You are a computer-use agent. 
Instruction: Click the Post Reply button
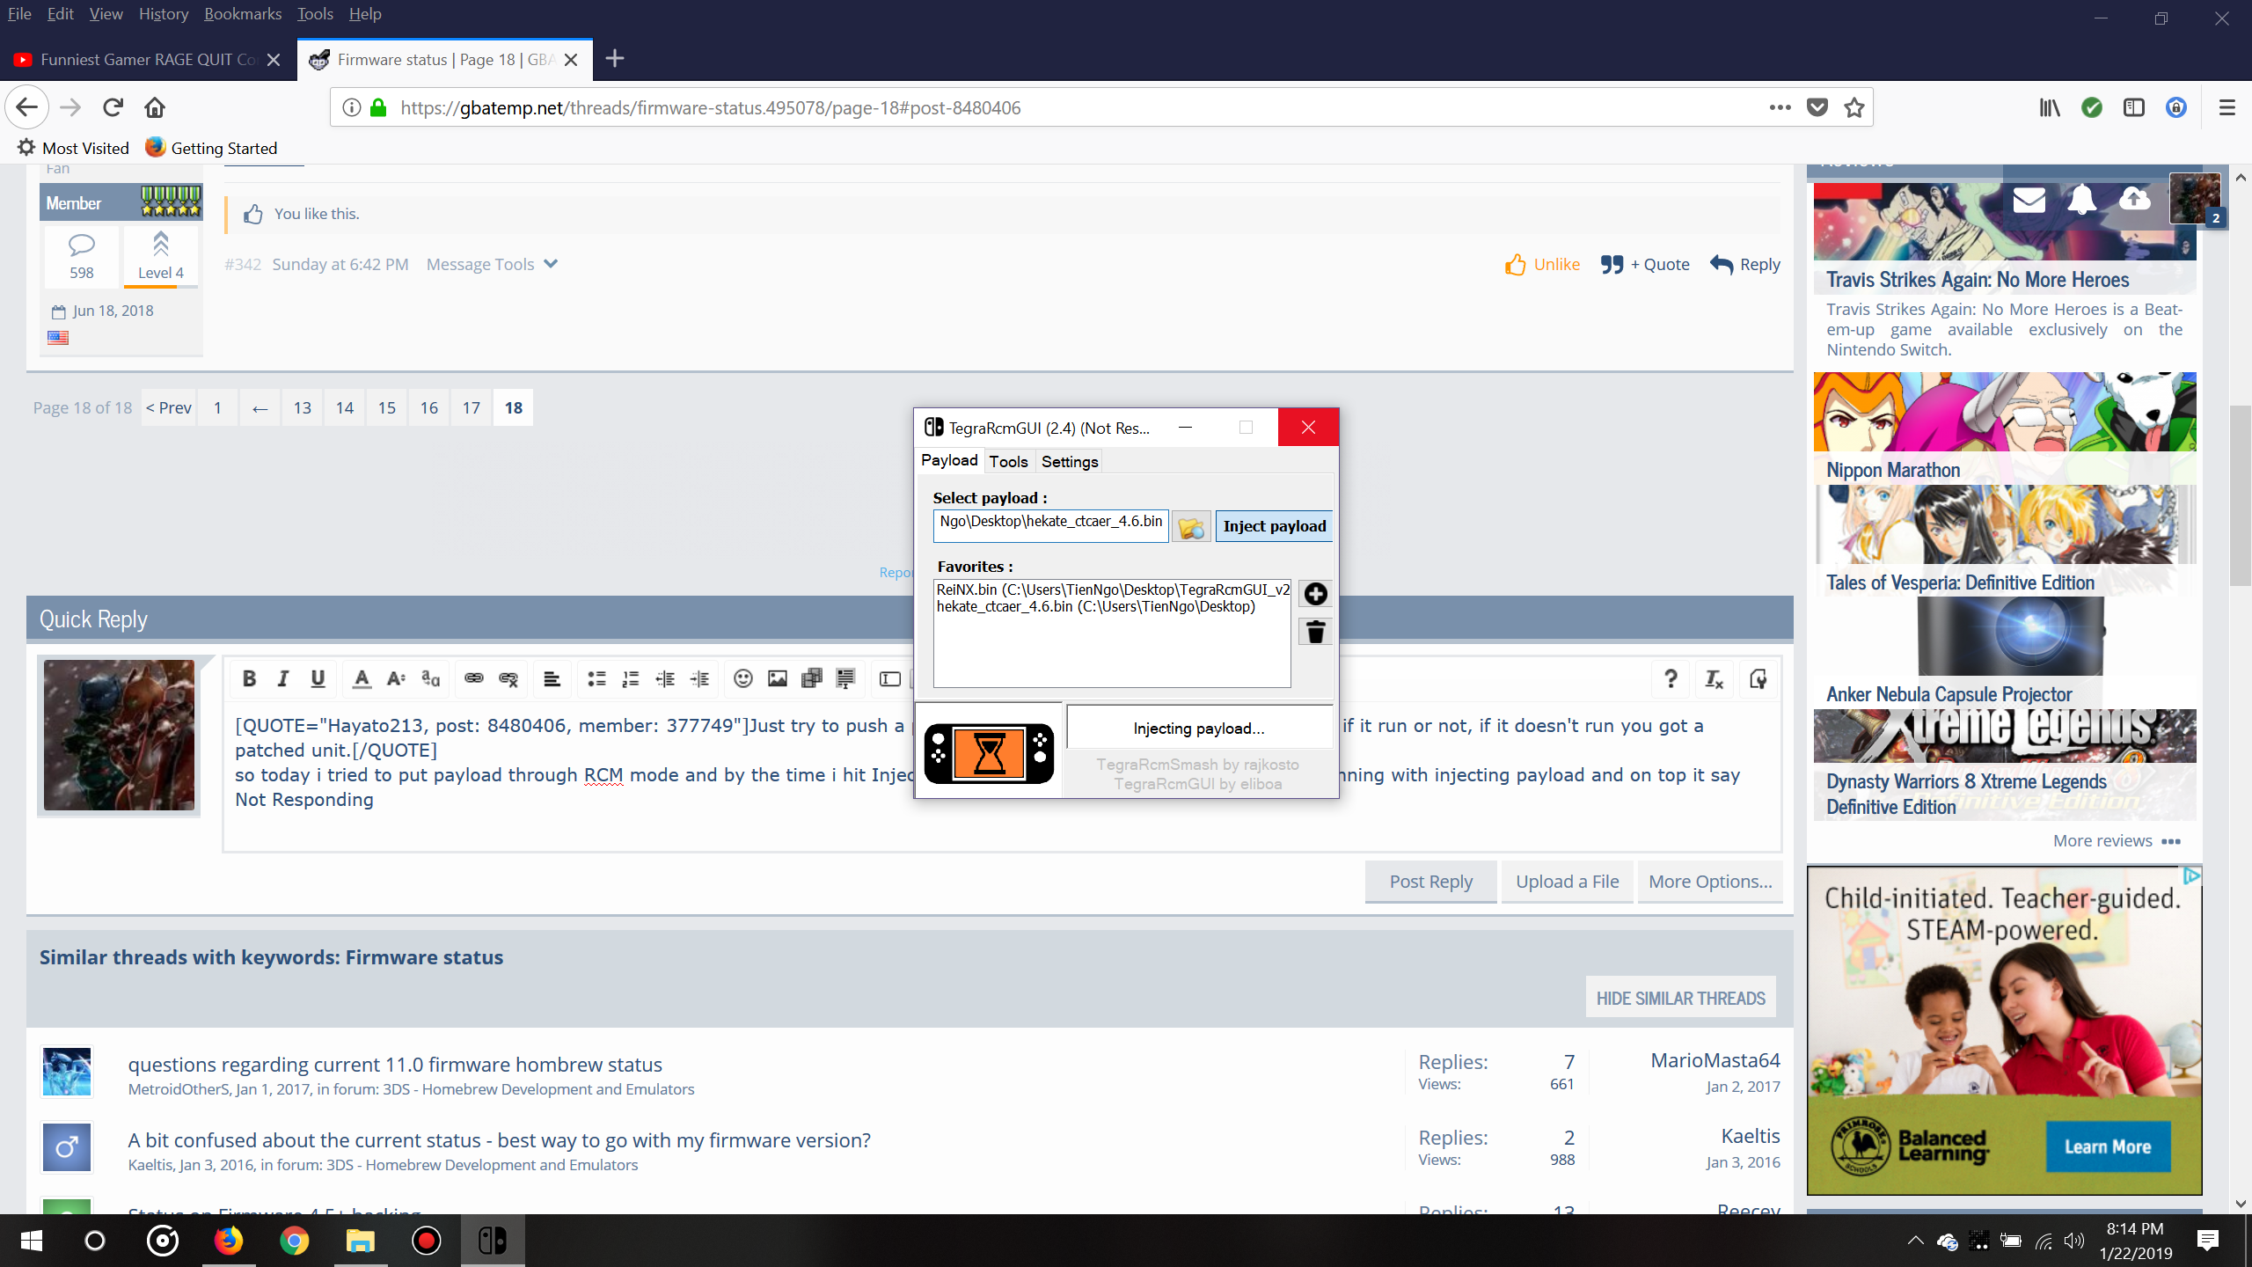(x=1430, y=881)
